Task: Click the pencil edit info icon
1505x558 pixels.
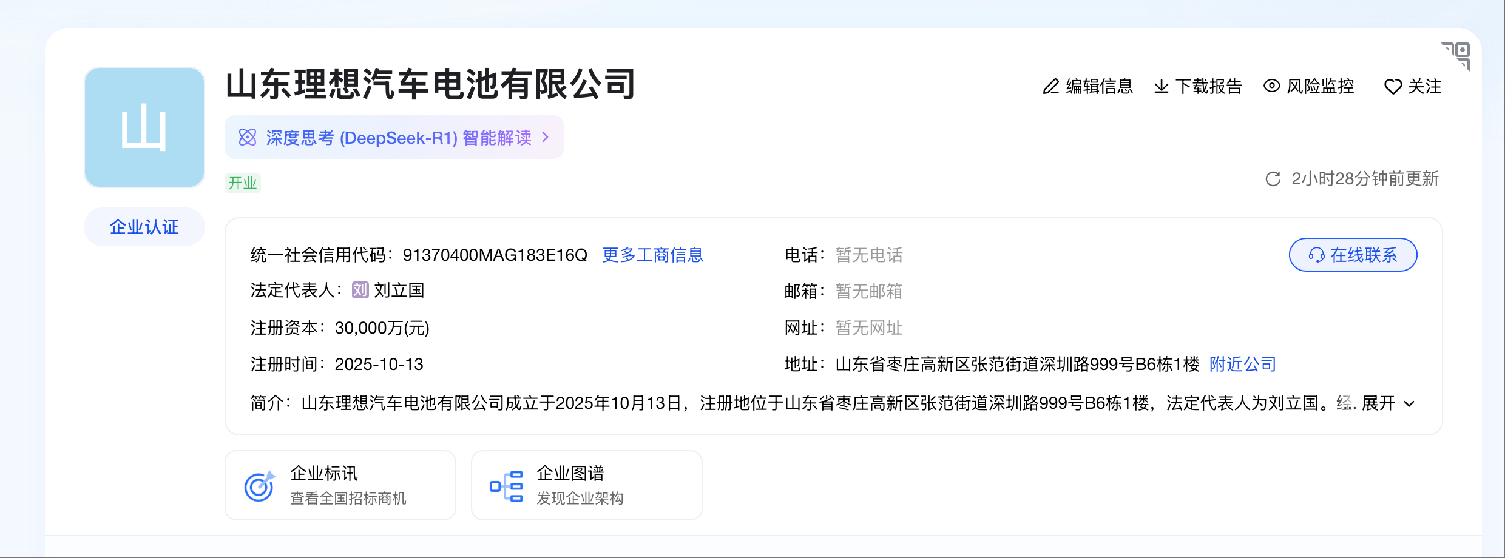Action: pyautogui.click(x=1050, y=87)
